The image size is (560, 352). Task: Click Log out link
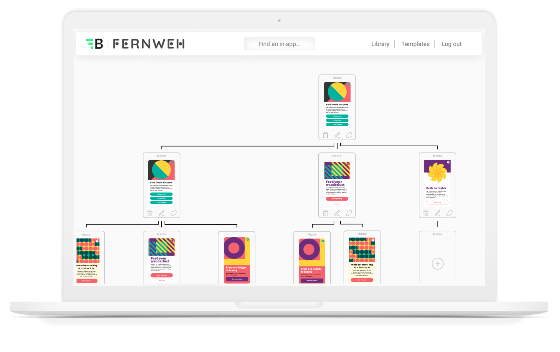click(452, 43)
